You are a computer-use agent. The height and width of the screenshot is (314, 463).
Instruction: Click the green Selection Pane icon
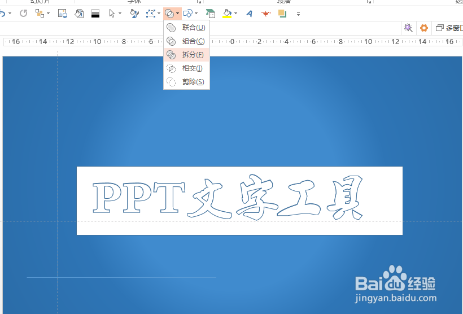211,14
